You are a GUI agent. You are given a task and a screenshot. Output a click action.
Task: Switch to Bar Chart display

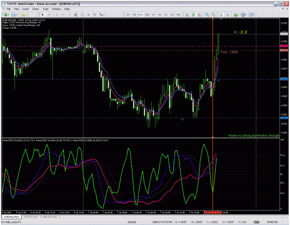pyautogui.click(x=187, y=14)
